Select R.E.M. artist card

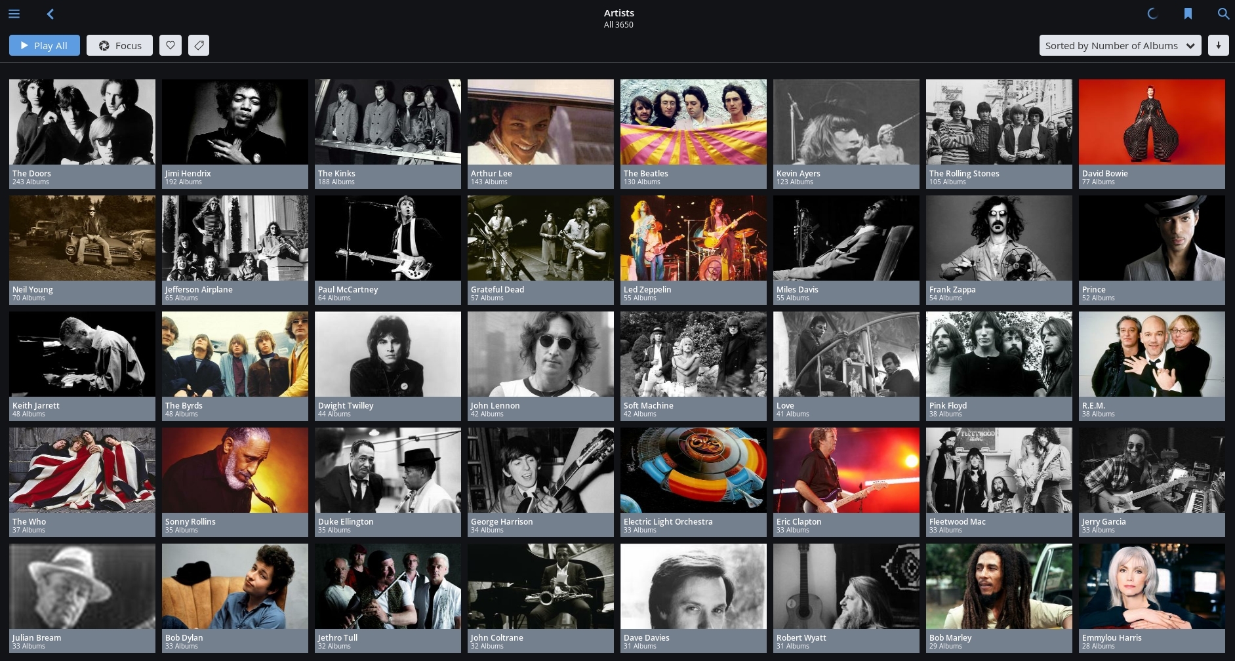(1152, 366)
